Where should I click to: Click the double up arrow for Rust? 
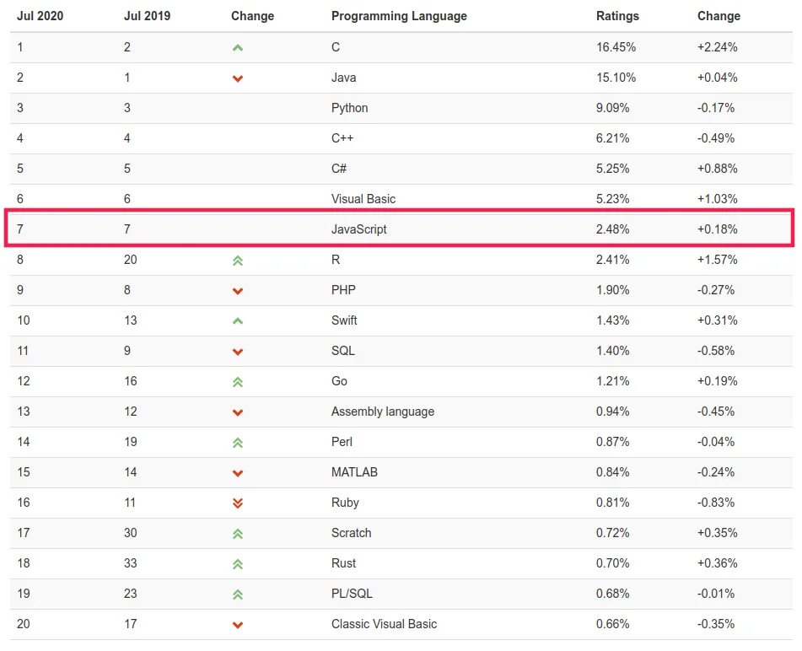(237, 564)
